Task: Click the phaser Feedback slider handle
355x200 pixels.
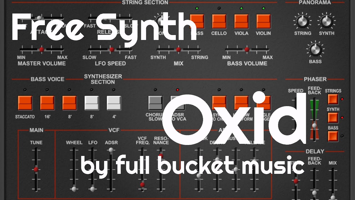Action: tap(314, 126)
